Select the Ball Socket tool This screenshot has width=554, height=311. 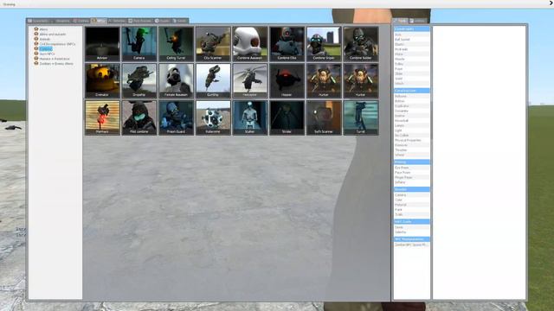pos(412,40)
